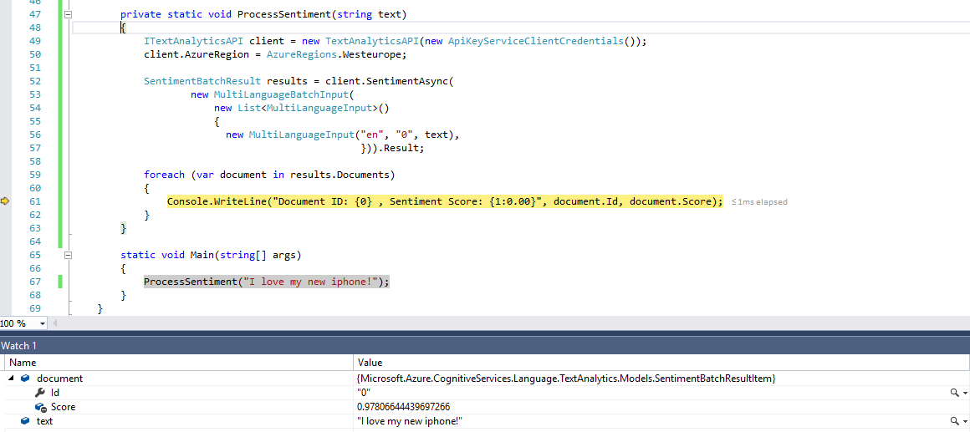
Task: Click the blue object icon beside text
Action: coord(25,421)
